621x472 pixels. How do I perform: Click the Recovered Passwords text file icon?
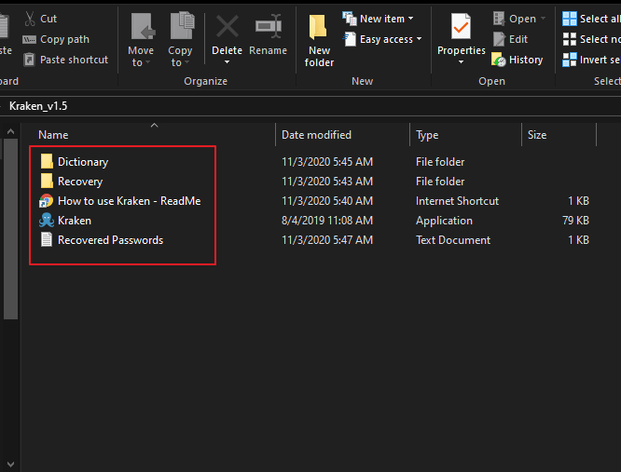[x=47, y=239]
